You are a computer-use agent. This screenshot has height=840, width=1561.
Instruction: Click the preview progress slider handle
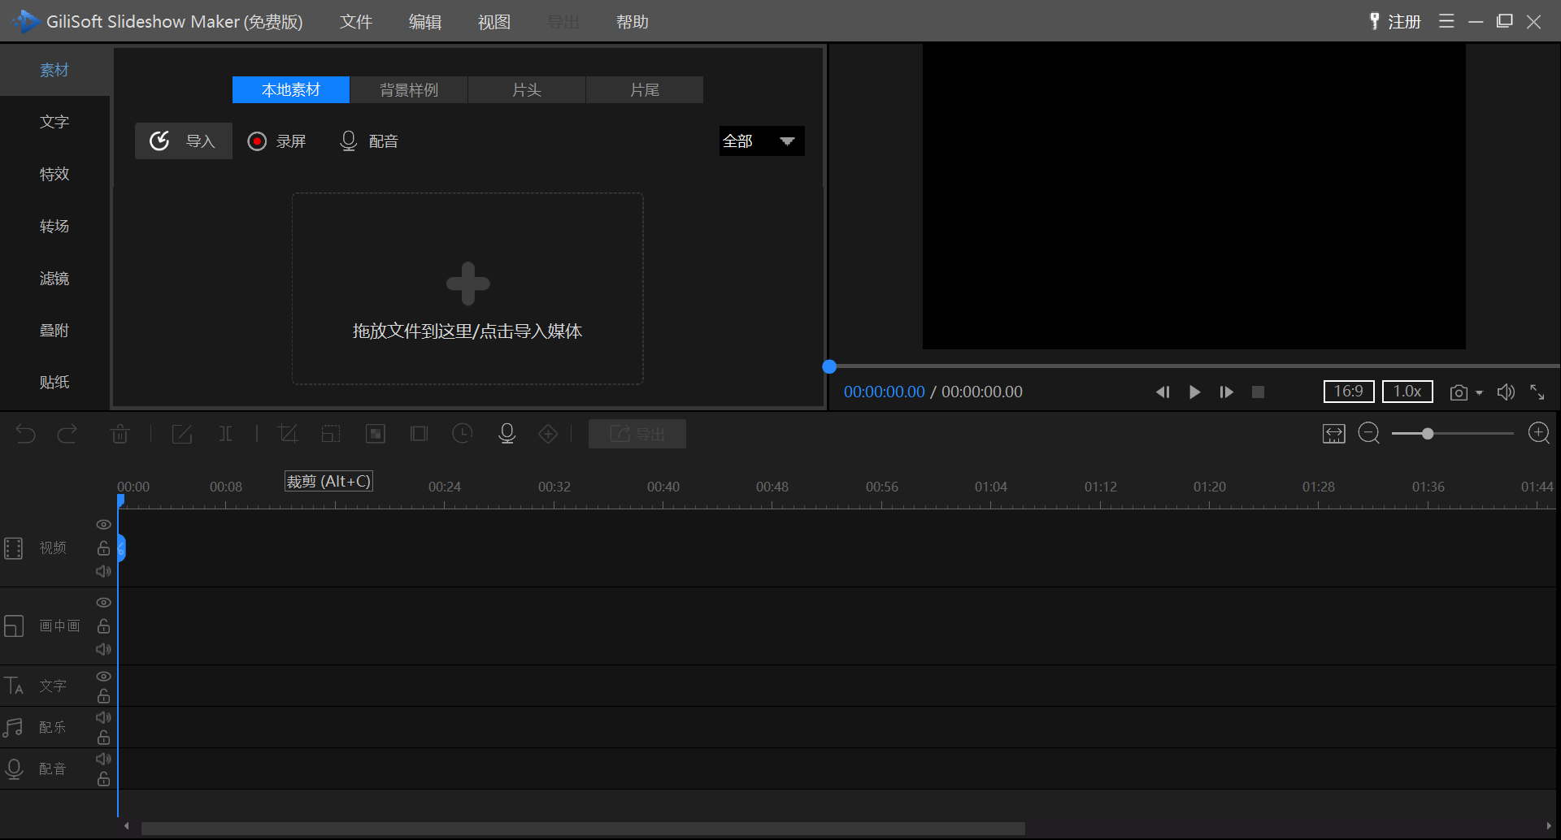(829, 366)
